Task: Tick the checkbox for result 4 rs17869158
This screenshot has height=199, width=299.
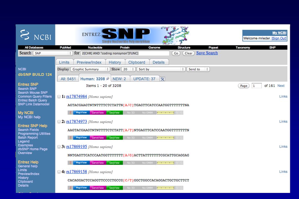Action: 59,172
